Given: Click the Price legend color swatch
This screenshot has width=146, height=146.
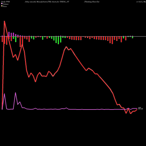Looking at the screenshot, I should point(2,6).
